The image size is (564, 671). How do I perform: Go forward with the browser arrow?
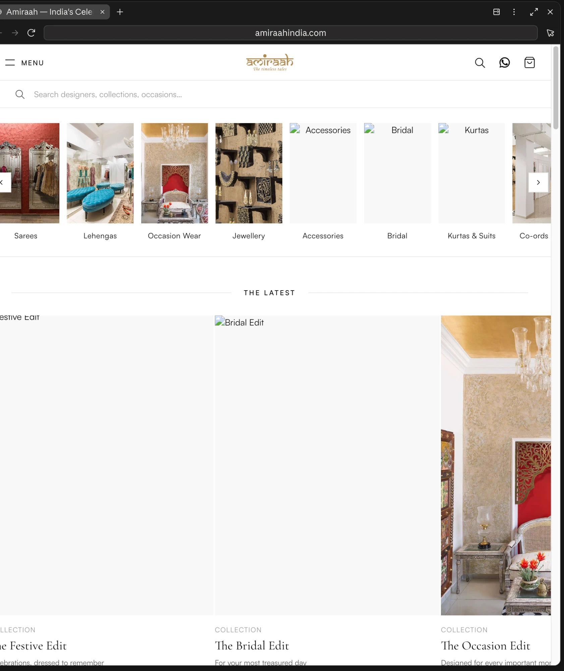pyautogui.click(x=15, y=33)
